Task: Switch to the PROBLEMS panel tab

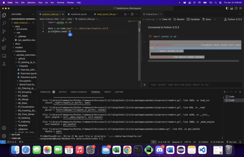Action: [x=45, y=92]
